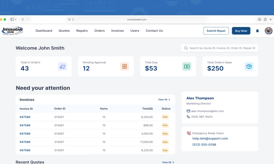Click the Innovative IDM logo
274x164 pixels.
[x=12, y=31]
